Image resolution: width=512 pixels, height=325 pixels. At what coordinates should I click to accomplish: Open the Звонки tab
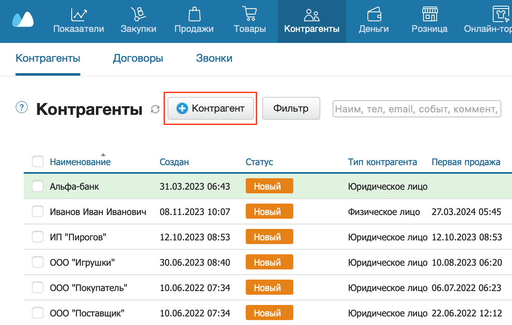214,58
